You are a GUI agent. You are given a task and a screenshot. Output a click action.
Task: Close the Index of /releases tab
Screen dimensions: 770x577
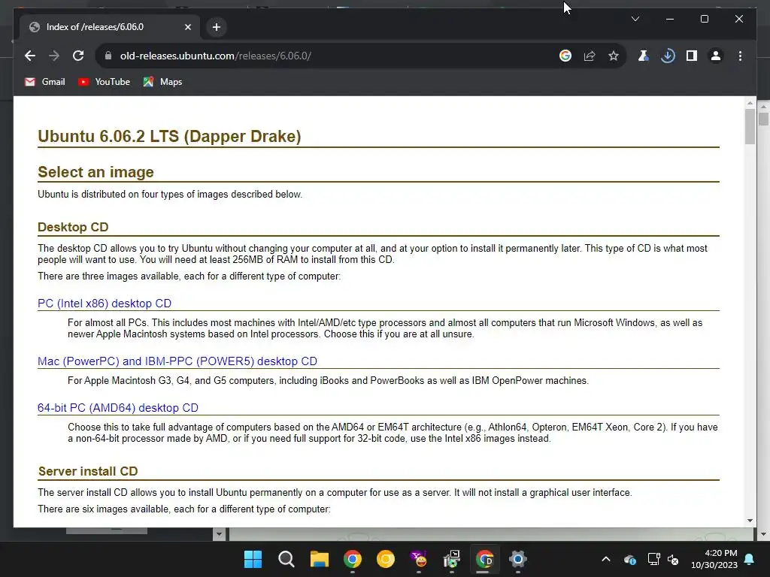187,27
